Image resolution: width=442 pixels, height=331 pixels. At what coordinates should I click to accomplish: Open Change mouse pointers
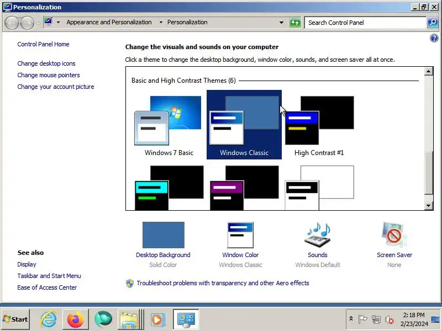[49, 75]
